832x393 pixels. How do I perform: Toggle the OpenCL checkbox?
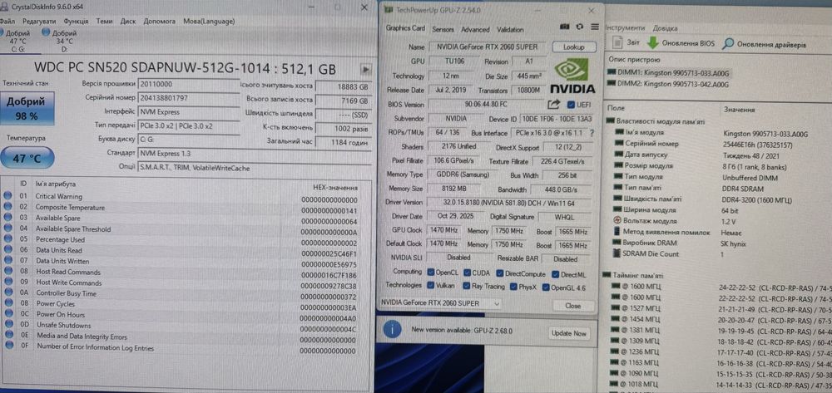[431, 273]
